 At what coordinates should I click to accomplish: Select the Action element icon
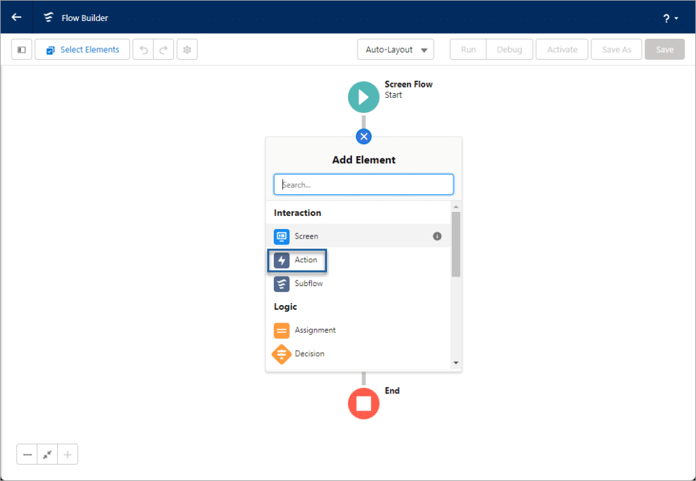pyautogui.click(x=281, y=260)
